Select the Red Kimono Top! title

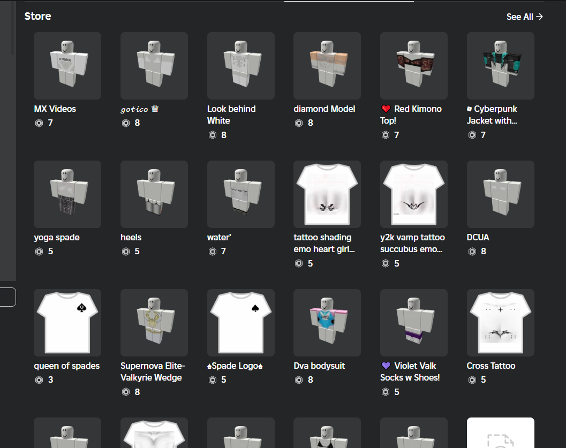(411, 115)
